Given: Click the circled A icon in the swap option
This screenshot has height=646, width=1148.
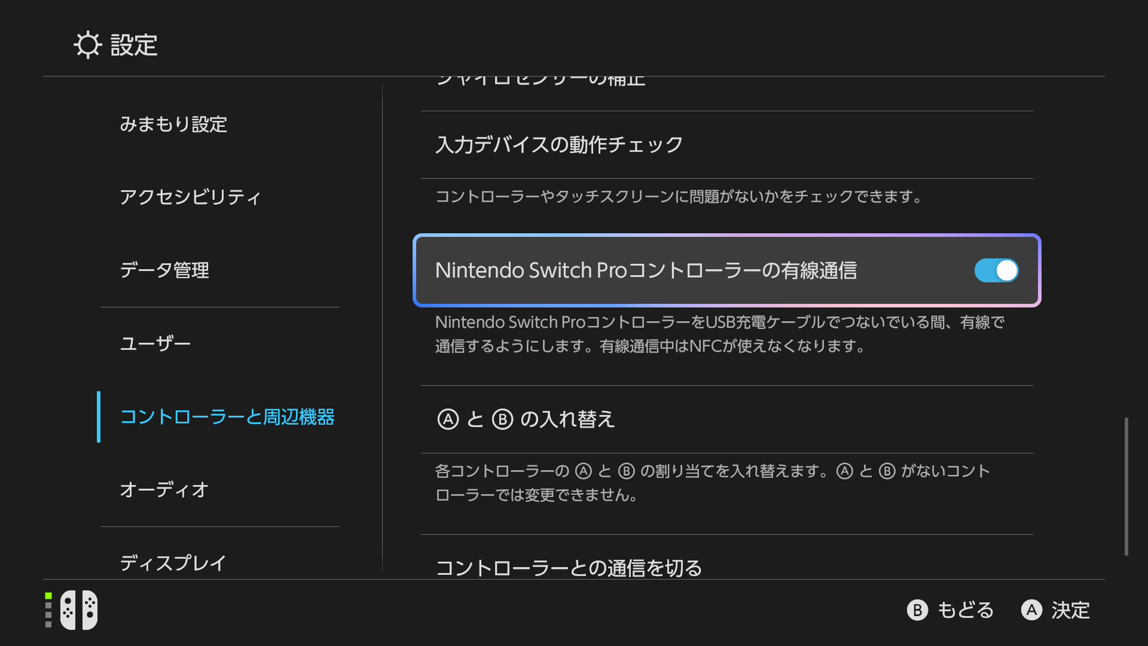Looking at the screenshot, I should click(x=448, y=419).
